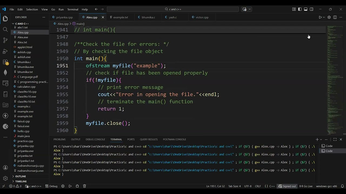
Task: Toggle bottom panel visibility
Action: [x=306, y=9]
